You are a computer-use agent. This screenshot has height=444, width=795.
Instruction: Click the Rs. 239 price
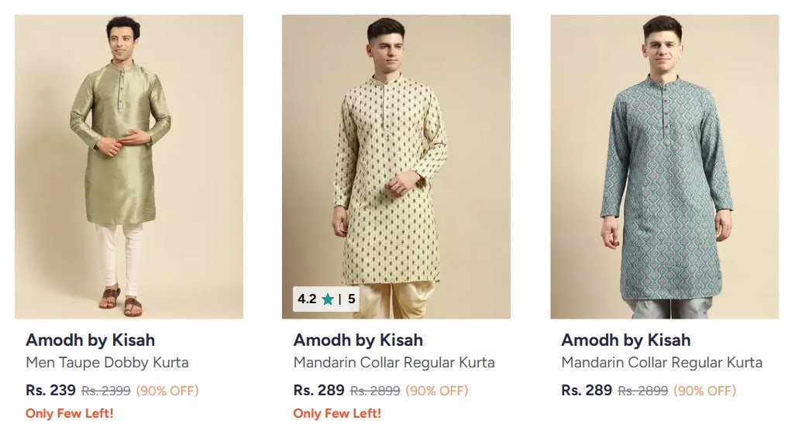click(x=50, y=390)
